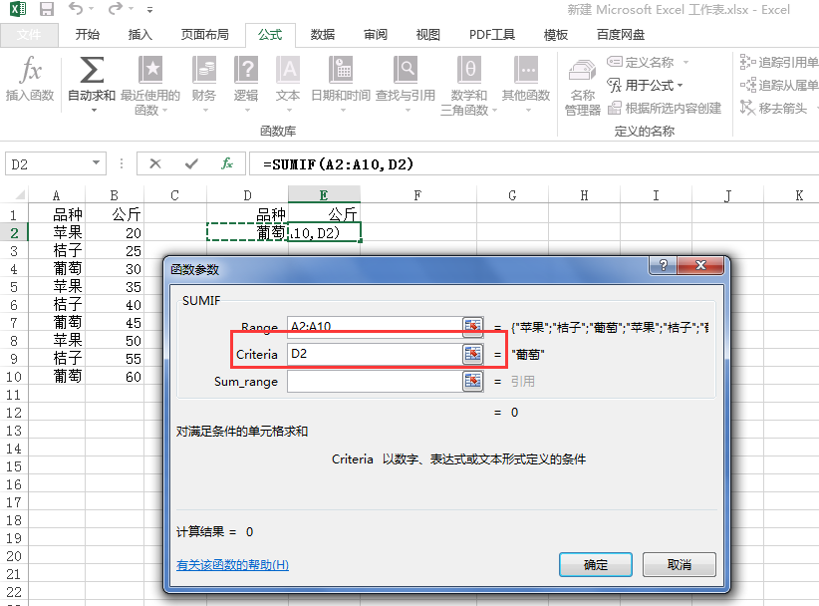
Task: Select cell A3 containing 桔子
Action: point(57,250)
